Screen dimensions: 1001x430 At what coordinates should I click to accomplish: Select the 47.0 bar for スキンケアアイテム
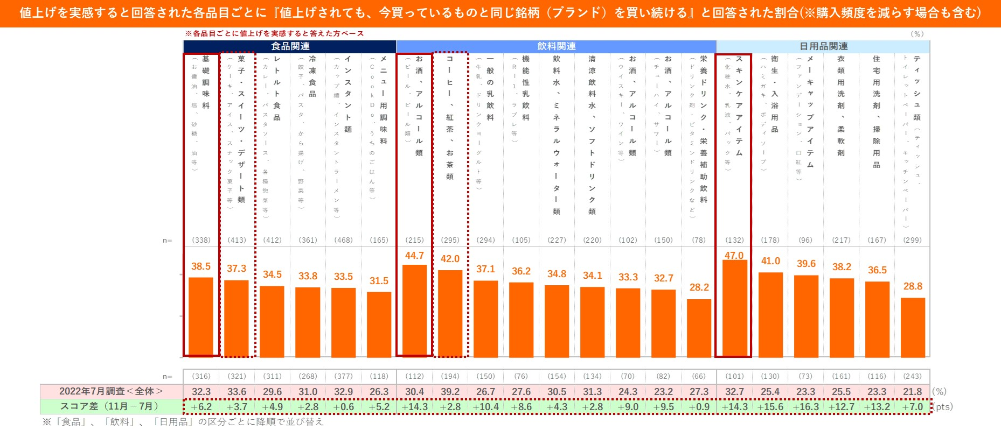click(x=734, y=308)
